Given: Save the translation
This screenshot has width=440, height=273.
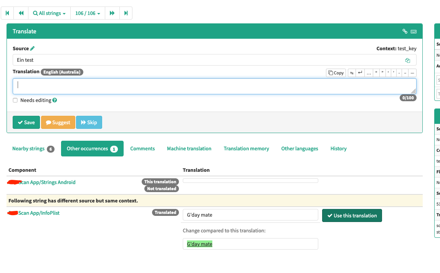Looking at the screenshot, I should point(26,122).
